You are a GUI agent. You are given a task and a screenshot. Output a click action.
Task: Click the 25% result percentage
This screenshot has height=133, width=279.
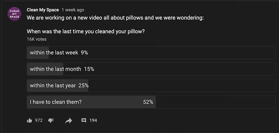(x=84, y=86)
